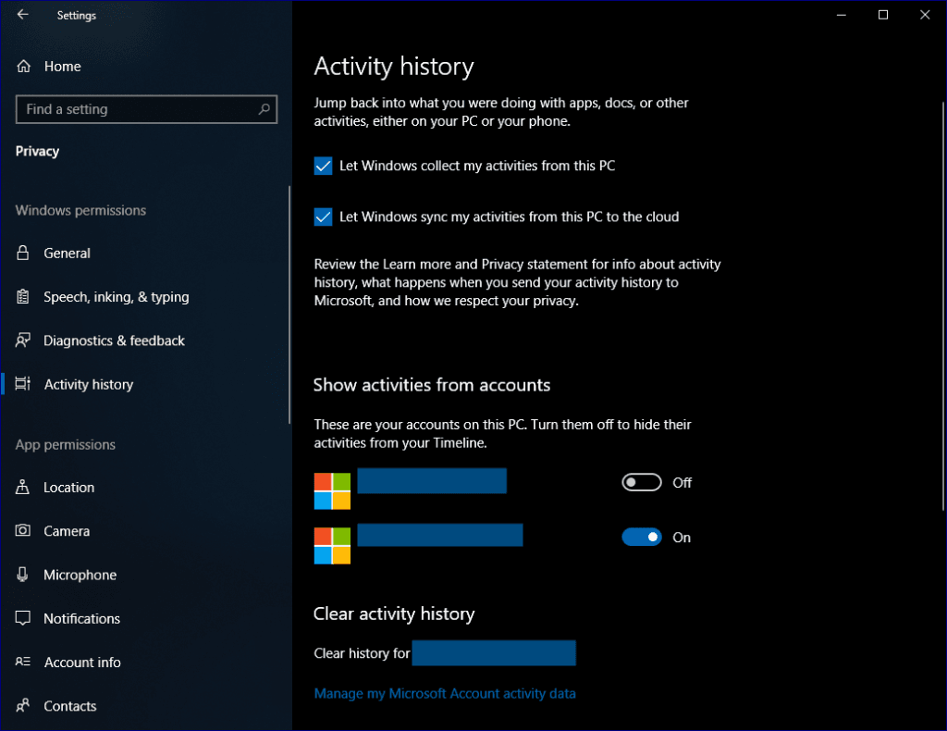This screenshot has height=731, width=947.
Task: Uncheck "Let Windows collect my activities from this PC"
Action: point(324,166)
